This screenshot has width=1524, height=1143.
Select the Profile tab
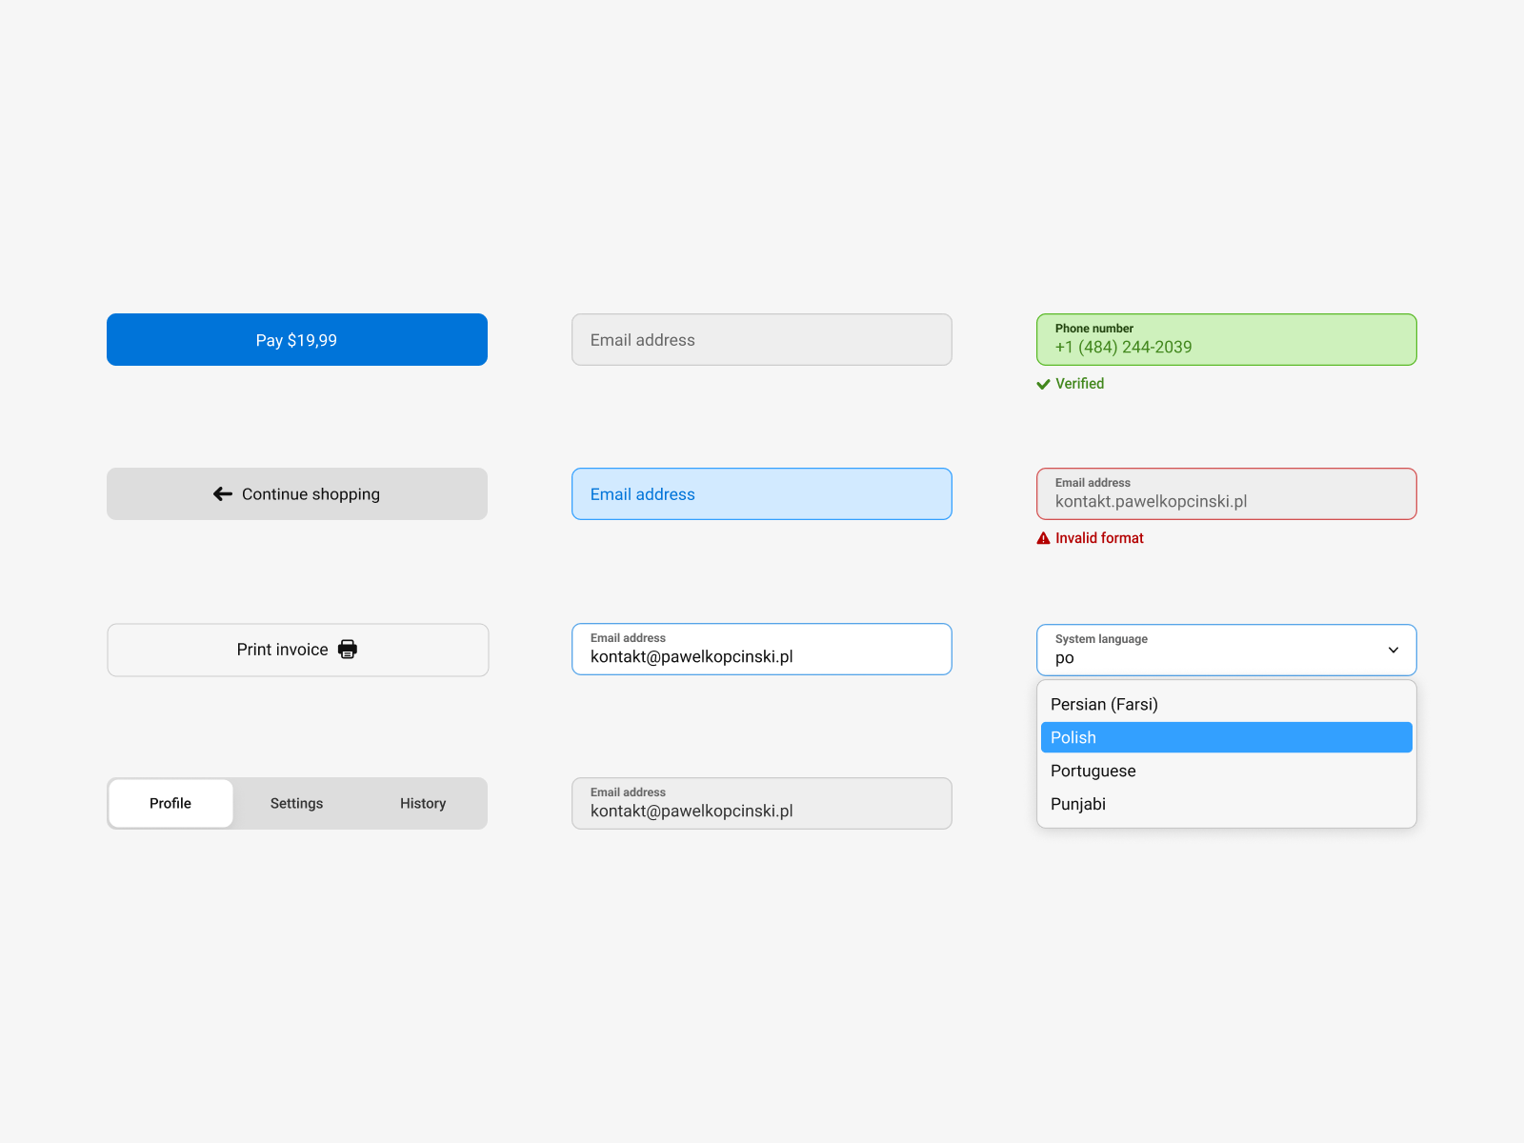[170, 803]
